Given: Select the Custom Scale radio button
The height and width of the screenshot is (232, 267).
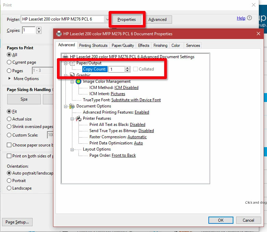Looking at the screenshot, I should (9, 135).
